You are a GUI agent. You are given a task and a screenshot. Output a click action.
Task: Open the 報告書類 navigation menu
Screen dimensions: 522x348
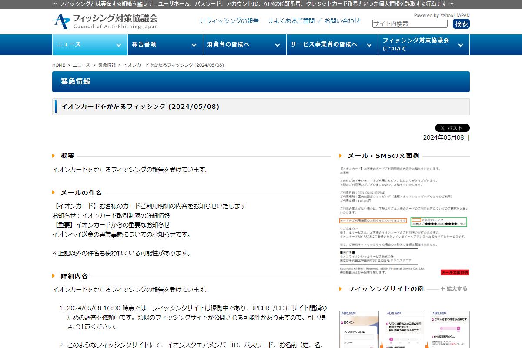click(x=164, y=44)
